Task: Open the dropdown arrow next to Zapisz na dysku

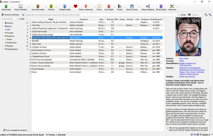Action: [x=140, y=7]
